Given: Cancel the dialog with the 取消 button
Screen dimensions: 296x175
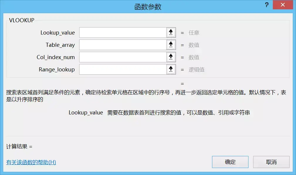Looking at the screenshot, I should tap(271, 162).
